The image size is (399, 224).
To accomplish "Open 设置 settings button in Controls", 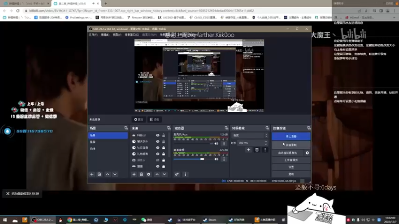I will [x=291, y=167].
